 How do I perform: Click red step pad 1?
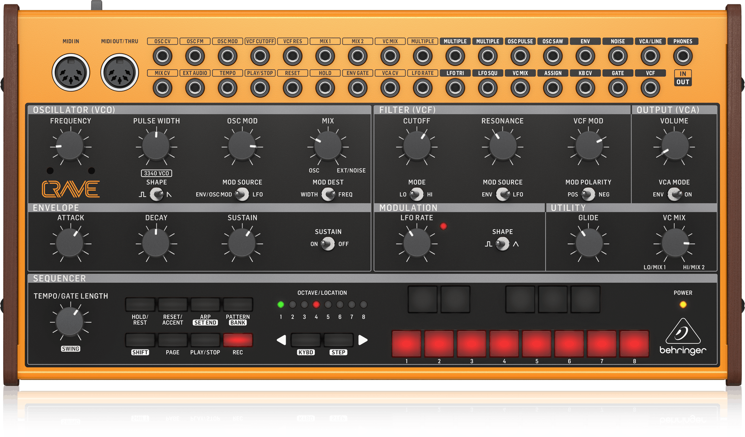pos(406,343)
